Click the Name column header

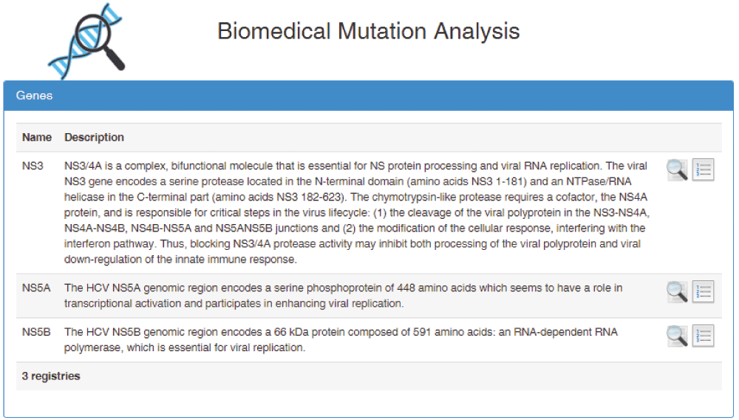(x=37, y=138)
